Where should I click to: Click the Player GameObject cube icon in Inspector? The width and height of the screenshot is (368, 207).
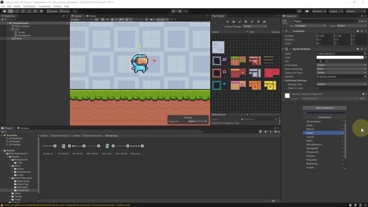pos(285,22)
